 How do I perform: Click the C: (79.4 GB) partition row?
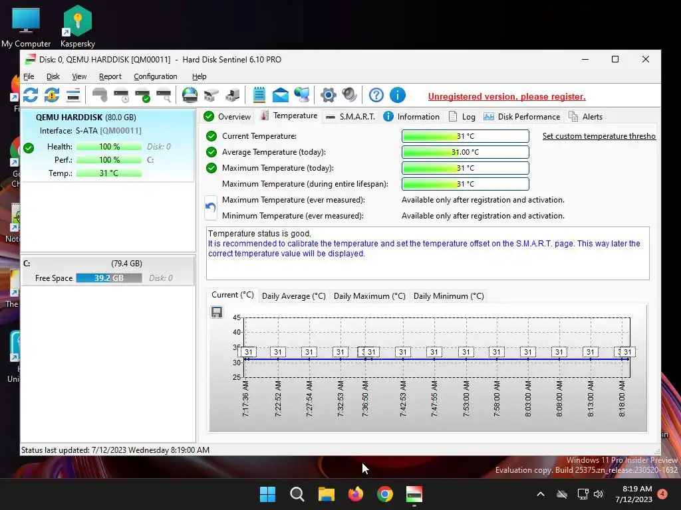pos(108,271)
